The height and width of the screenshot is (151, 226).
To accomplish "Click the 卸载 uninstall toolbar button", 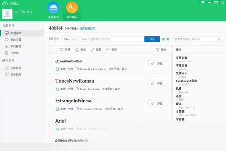I will [96, 50].
